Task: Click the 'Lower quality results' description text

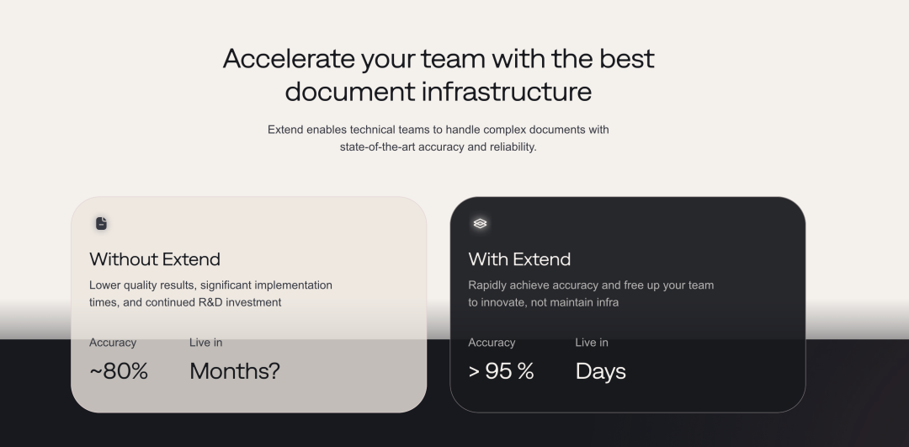Action: [x=211, y=293]
